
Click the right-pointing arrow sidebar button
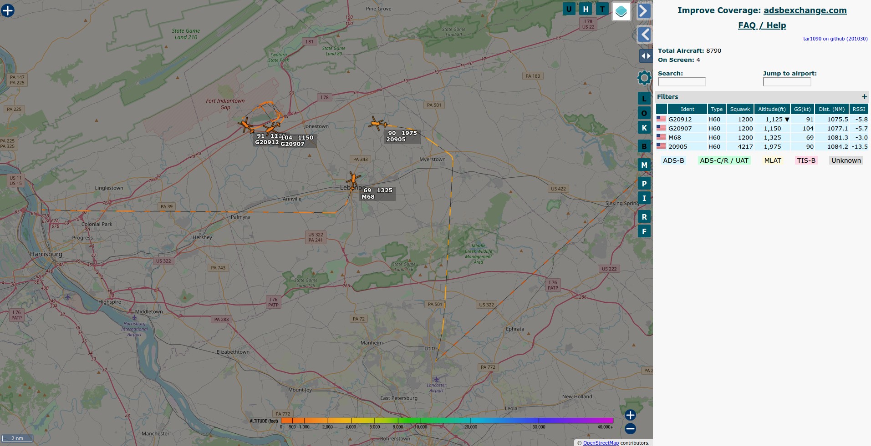tap(644, 11)
